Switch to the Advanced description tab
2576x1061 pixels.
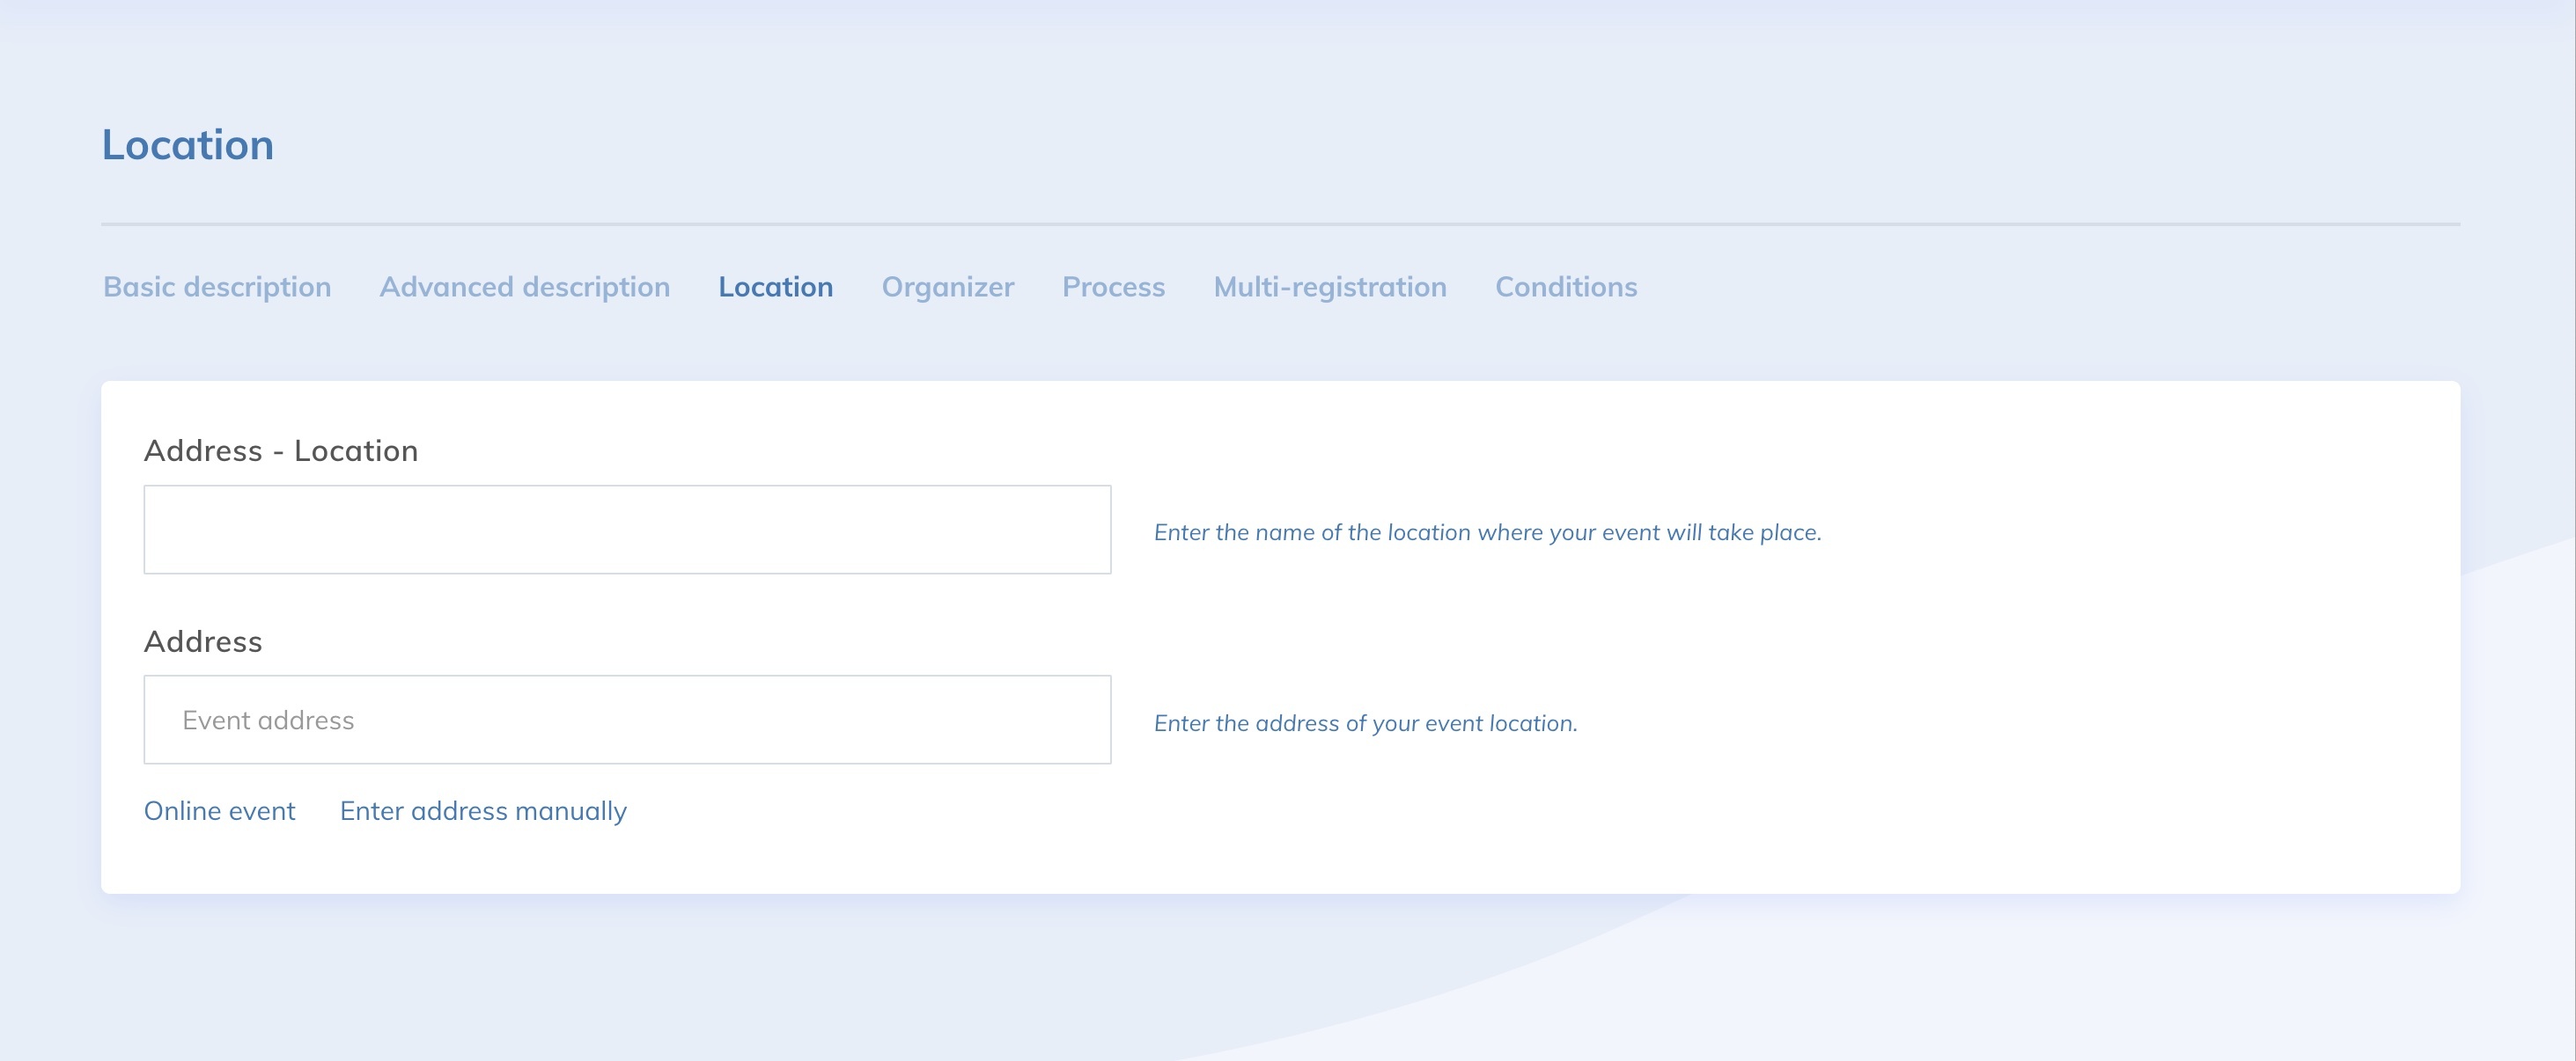[x=524, y=287]
